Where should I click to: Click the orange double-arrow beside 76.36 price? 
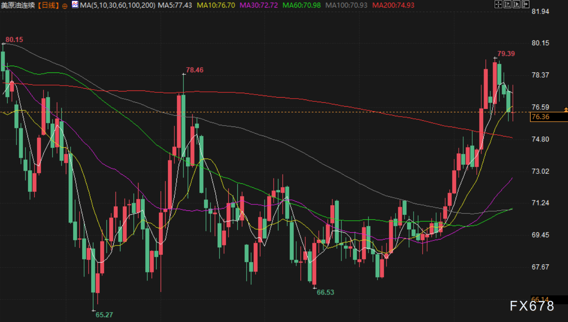coord(565,110)
